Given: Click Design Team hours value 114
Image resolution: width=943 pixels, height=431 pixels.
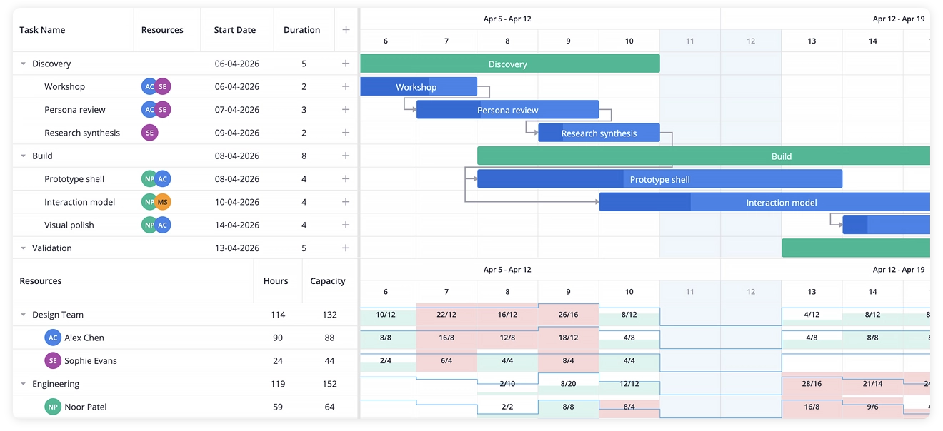Looking at the screenshot, I should (278, 315).
